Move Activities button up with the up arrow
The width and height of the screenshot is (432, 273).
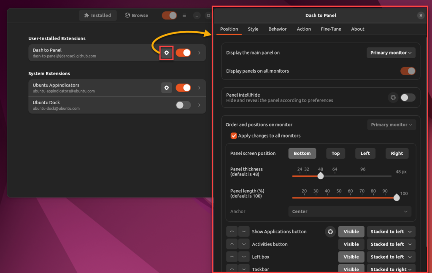pyautogui.click(x=232, y=244)
